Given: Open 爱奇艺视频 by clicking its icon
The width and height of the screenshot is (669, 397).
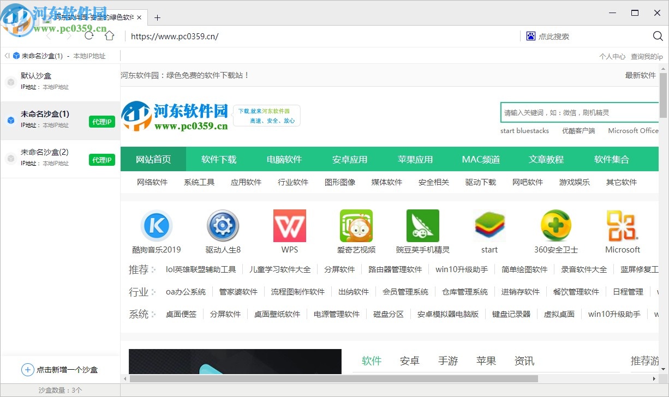Looking at the screenshot, I should pos(356,225).
